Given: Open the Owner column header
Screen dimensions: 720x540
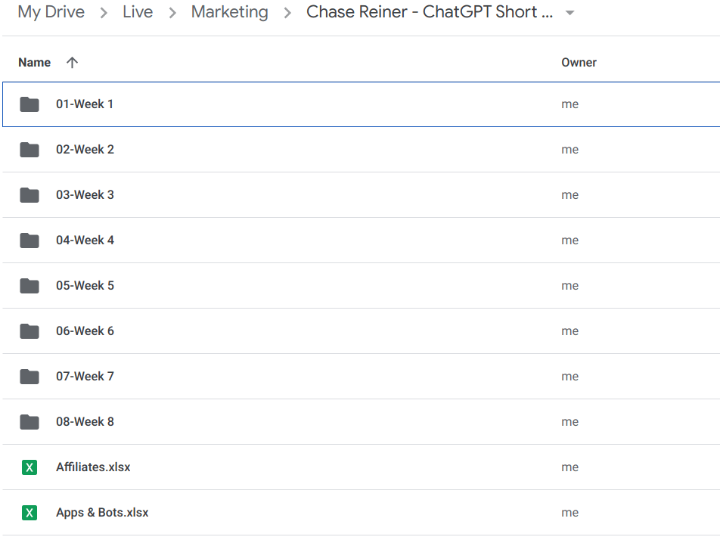Looking at the screenshot, I should [x=579, y=62].
